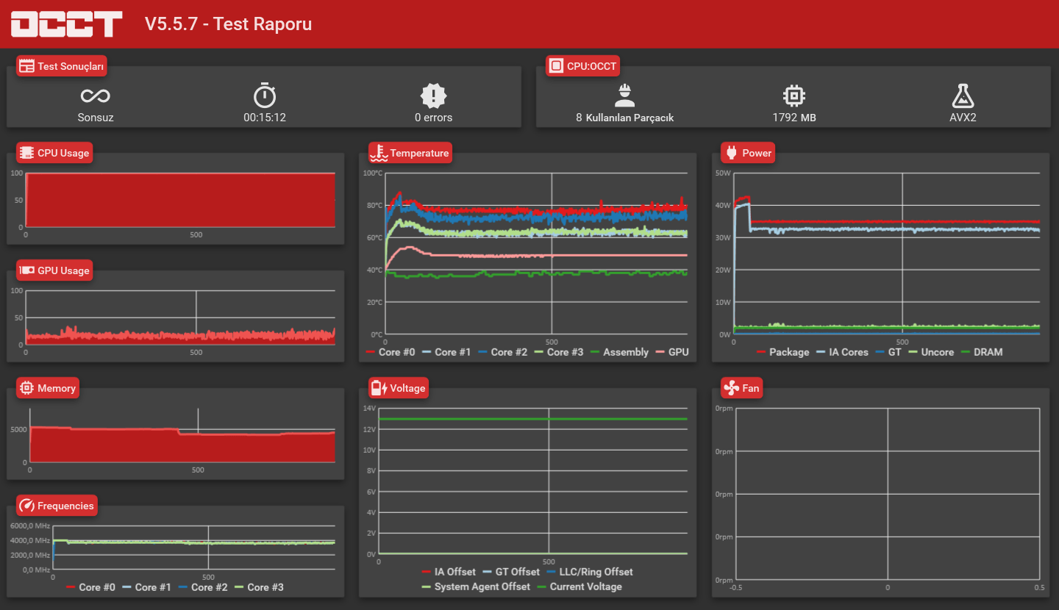
Task: Click the stopwatch icon above 00:15:12
Action: pyautogui.click(x=265, y=95)
